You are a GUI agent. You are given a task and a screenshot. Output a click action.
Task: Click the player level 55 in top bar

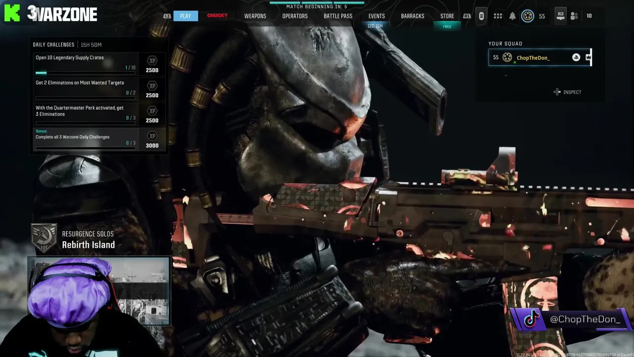pos(542,16)
